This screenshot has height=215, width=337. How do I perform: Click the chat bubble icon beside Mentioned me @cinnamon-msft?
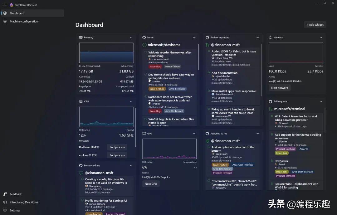[x=81, y=173]
